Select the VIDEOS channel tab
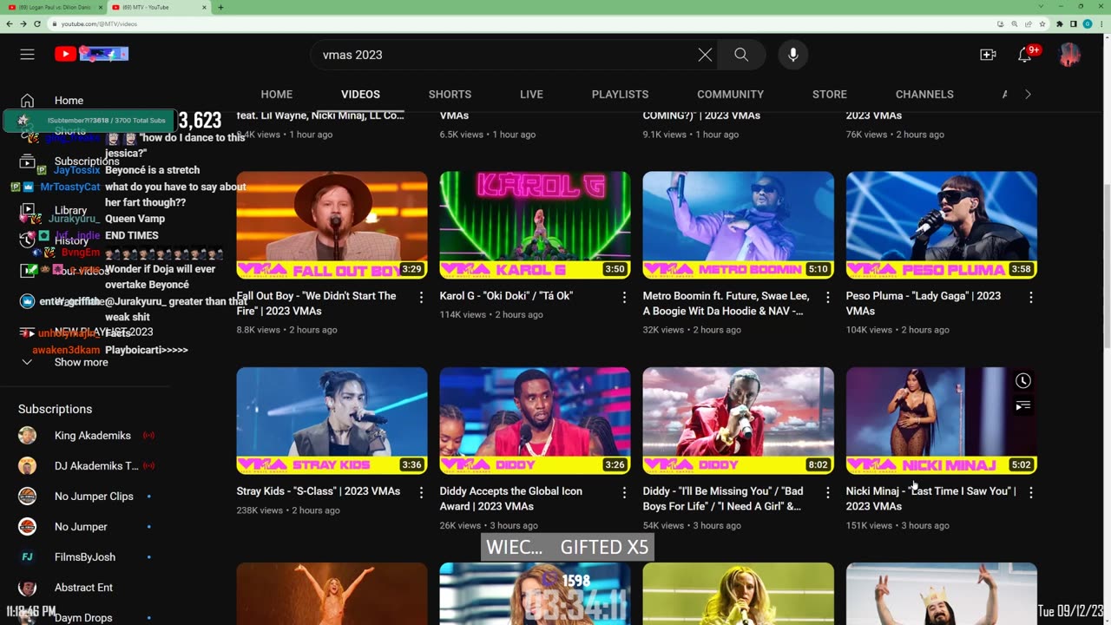The height and width of the screenshot is (625, 1111). point(360,94)
